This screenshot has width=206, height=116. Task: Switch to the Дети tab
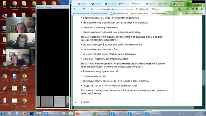pyautogui.click(x=97, y=4)
